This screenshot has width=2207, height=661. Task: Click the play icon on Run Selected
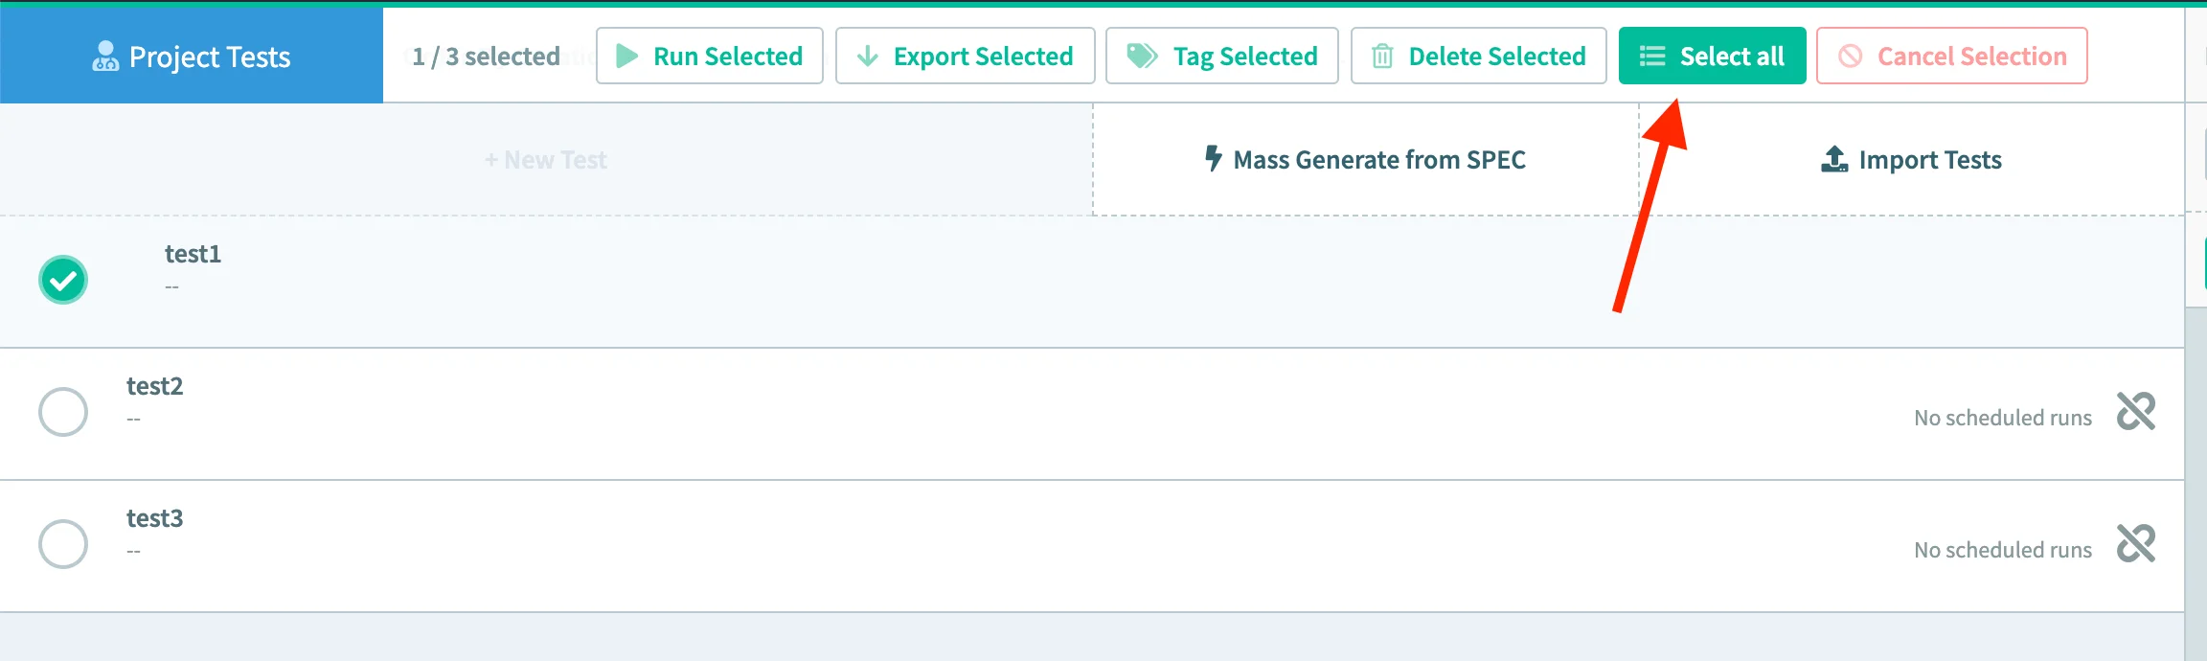point(626,56)
